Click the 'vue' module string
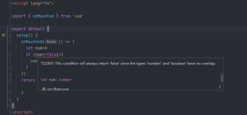Viewport: 247px width, 115px height. (x=78, y=16)
